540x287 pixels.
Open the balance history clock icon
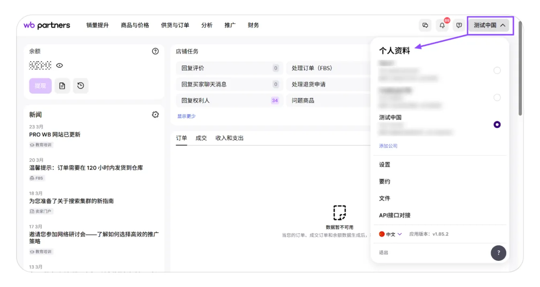[x=80, y=86]
